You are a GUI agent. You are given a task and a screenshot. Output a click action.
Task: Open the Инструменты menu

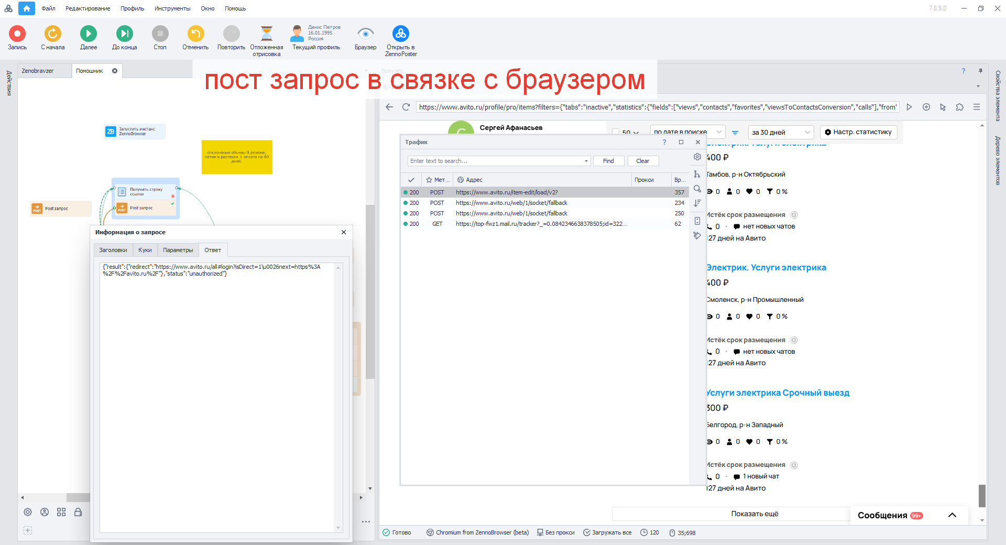click(x=172, y=8)
